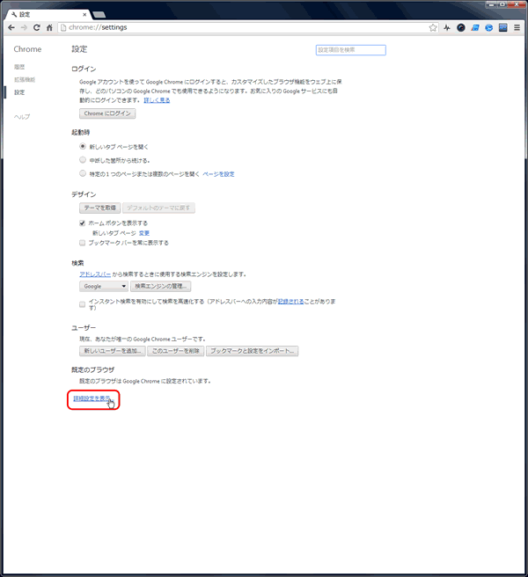Click the blue slanted window extension icon
Viewport: 528px width, 577px height.
pos(475,27)
